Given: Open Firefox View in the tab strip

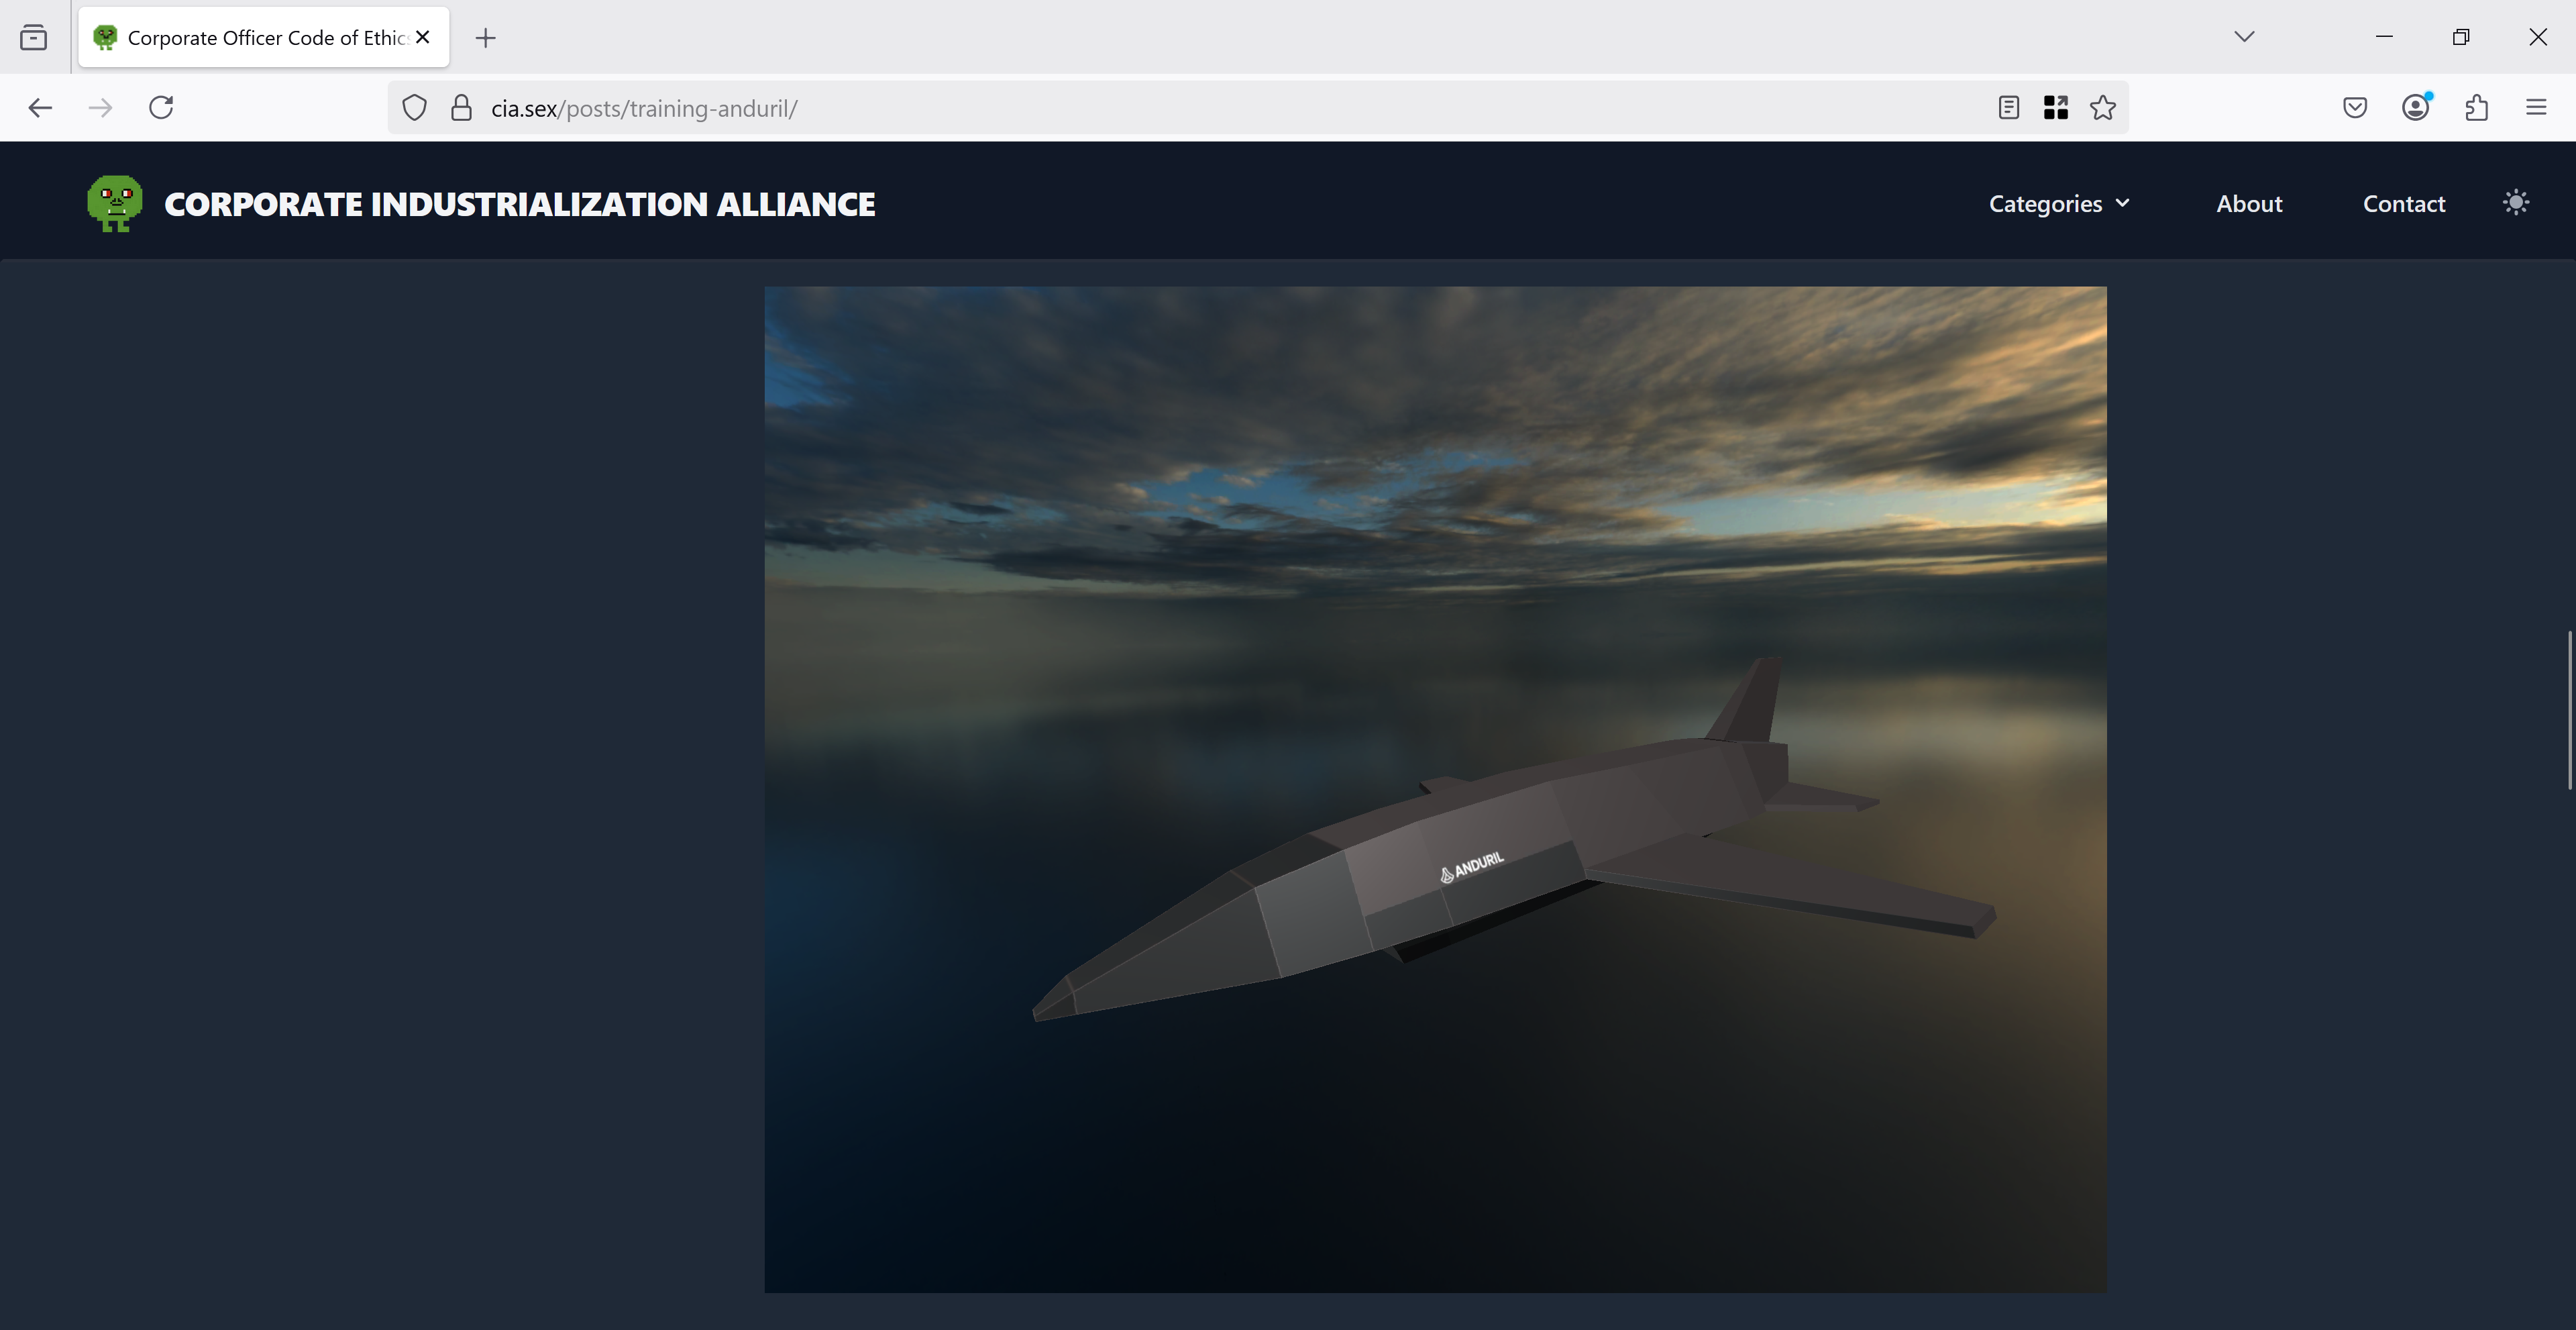Looking at the screenshot, I should point(34,37).
